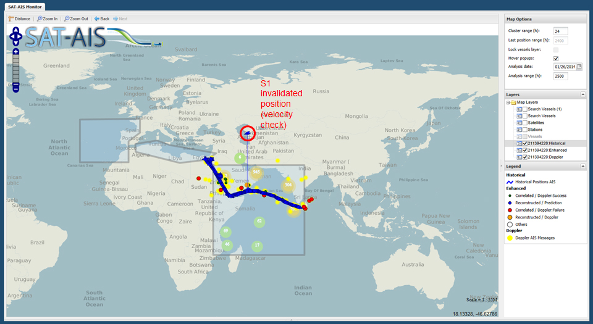Open the SAT-AIS Monitor tab
Image resolution: width=593 pixels, height=324 pixels.
[x=25, y=7]
